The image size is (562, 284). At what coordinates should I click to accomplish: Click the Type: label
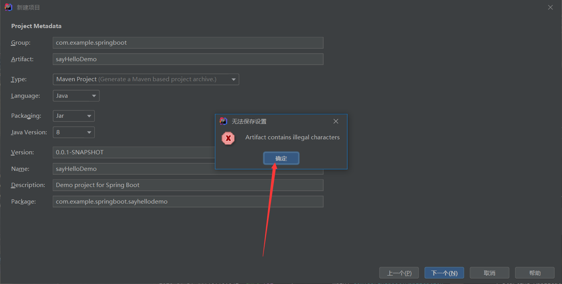point(19,79)
